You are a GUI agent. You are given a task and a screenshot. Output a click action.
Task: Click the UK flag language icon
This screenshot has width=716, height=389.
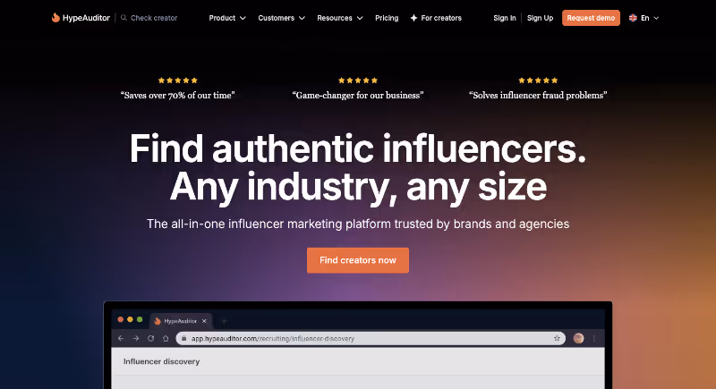pyautogui.click(x=633, y=18)
